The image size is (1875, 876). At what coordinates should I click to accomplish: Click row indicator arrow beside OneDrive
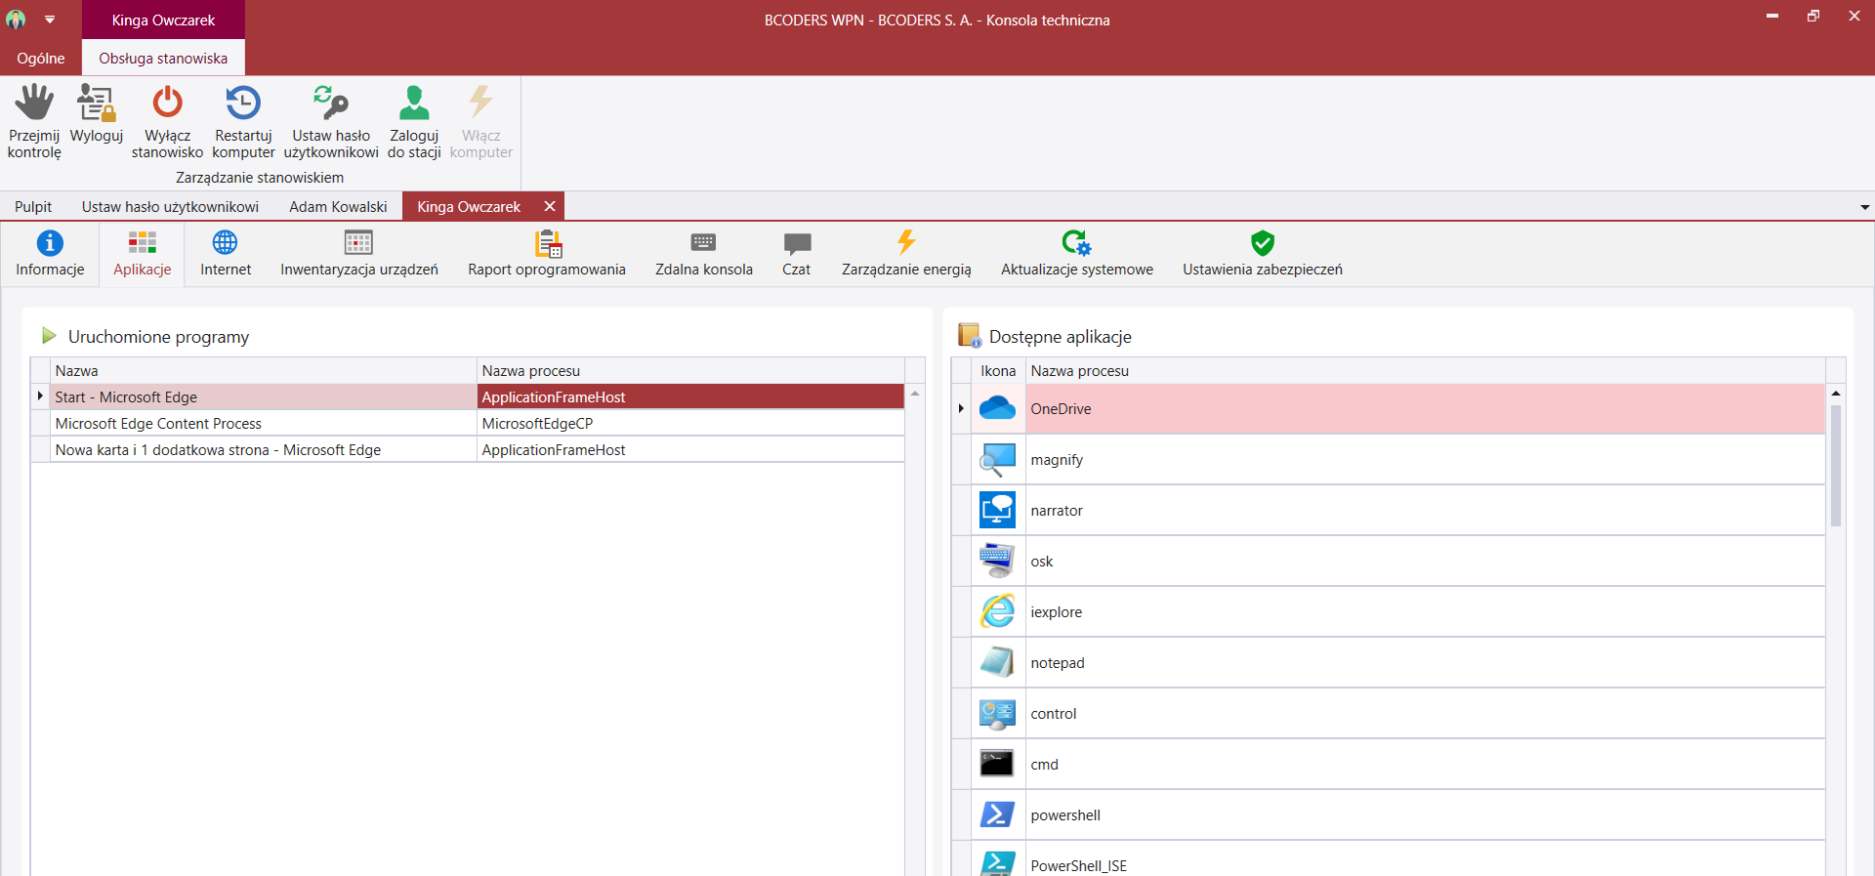[961, 408]
